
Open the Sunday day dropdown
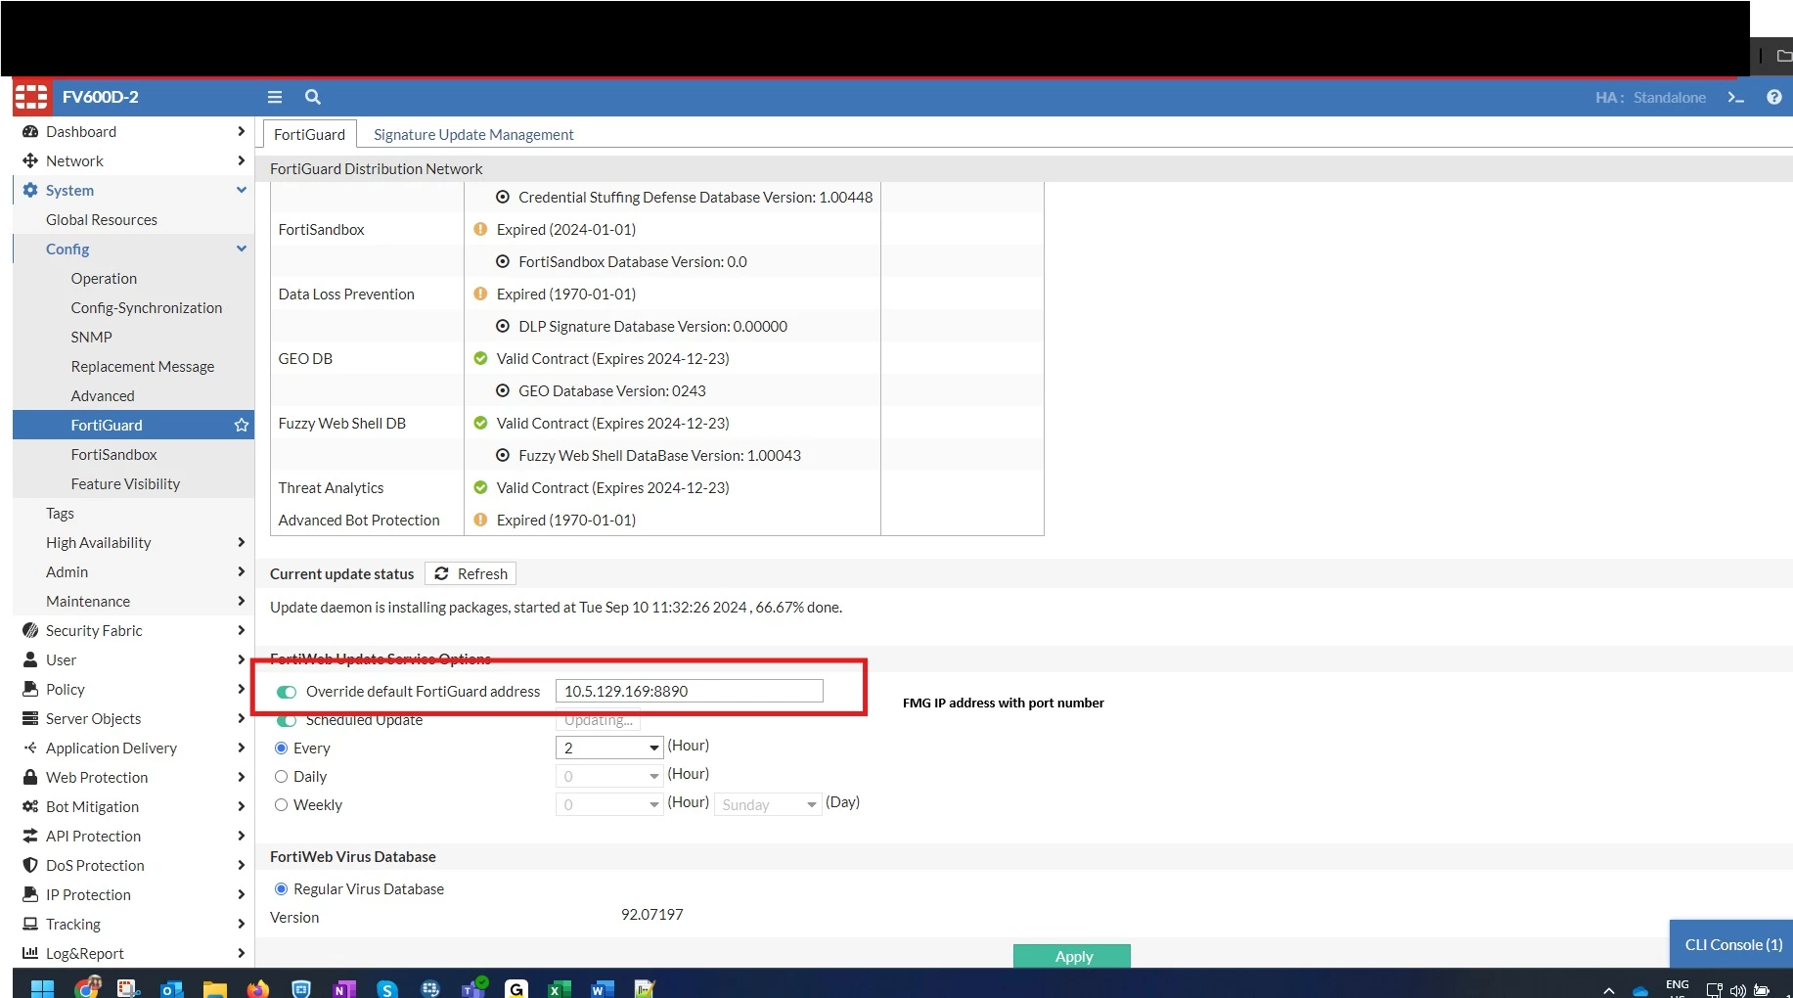point(769,804)
